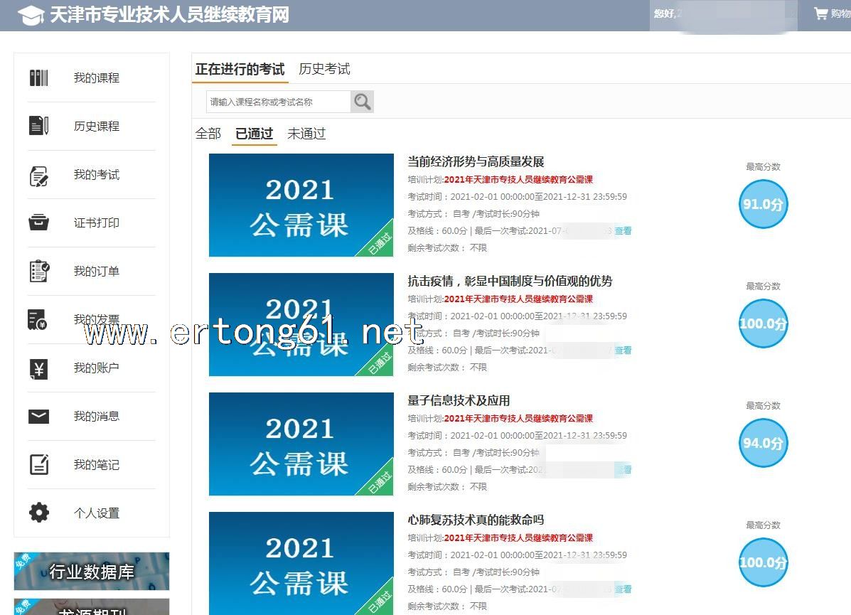Click the My Account yen icon

[x=39, y=368]
